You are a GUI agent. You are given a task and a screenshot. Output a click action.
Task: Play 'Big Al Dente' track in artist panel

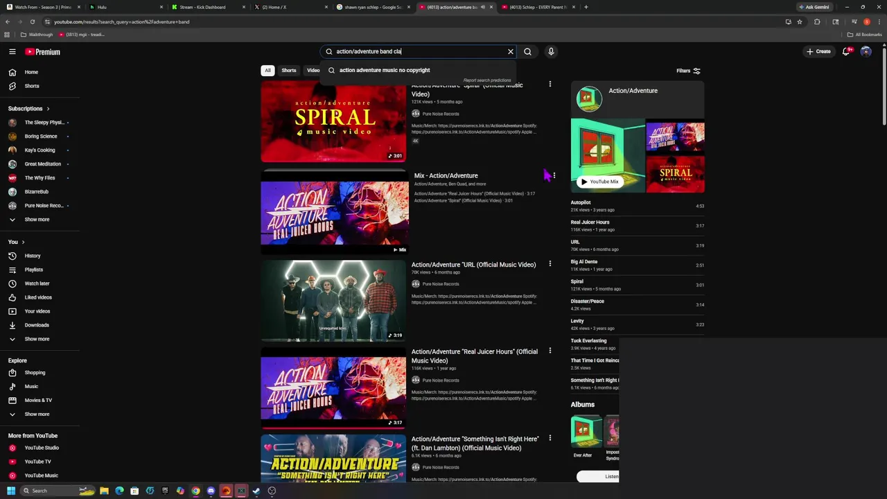pos(637,265)
